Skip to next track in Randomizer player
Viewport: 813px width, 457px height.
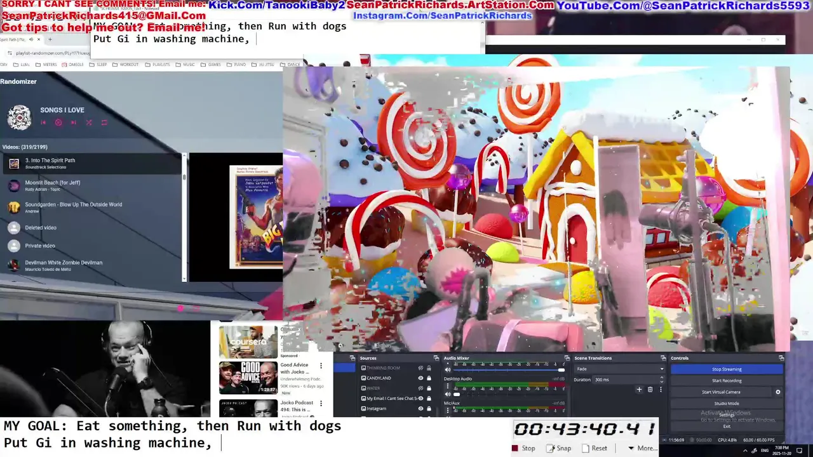[73, 123]
